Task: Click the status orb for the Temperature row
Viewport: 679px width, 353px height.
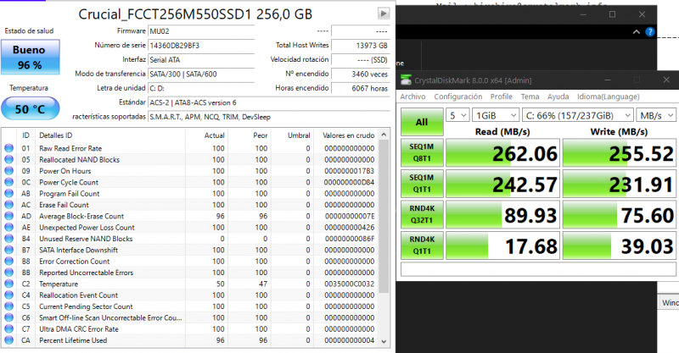Action: coord(8,284)
